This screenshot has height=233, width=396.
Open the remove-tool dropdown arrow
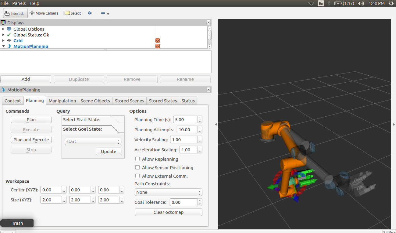coord(108,14)
